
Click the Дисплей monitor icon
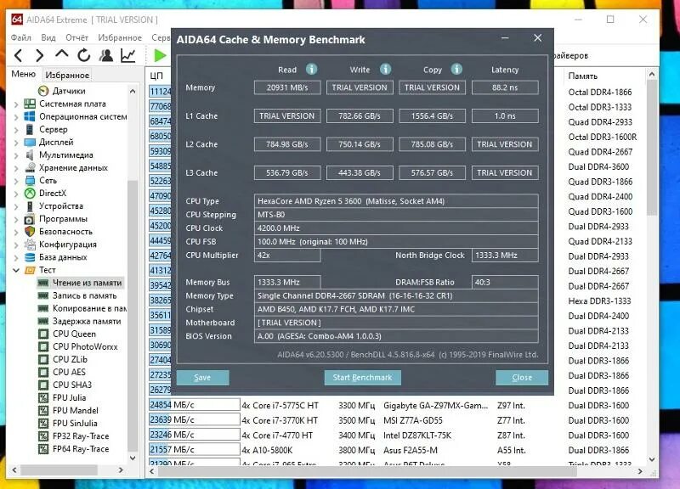click(30, 142)
